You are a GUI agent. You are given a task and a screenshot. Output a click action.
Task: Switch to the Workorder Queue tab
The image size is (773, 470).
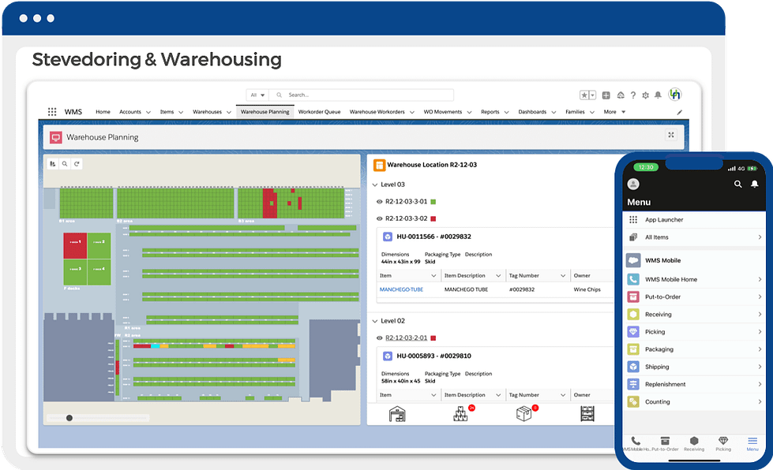pyautogui.click(x=318, y=110)
